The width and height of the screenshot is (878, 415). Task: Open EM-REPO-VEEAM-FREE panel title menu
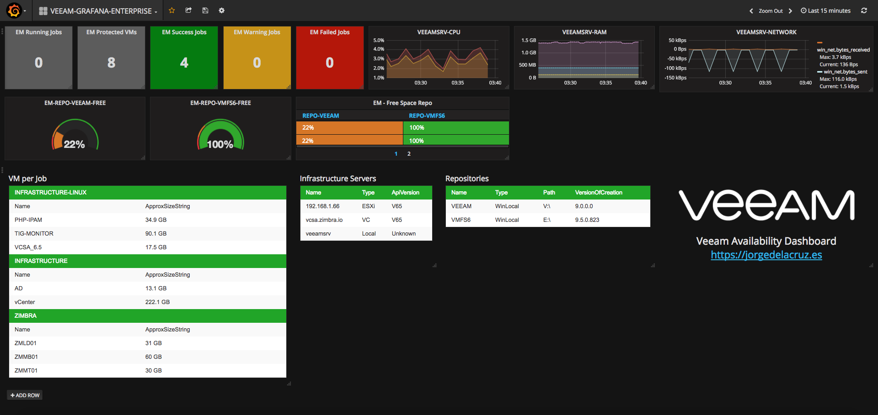coord(75,103)
